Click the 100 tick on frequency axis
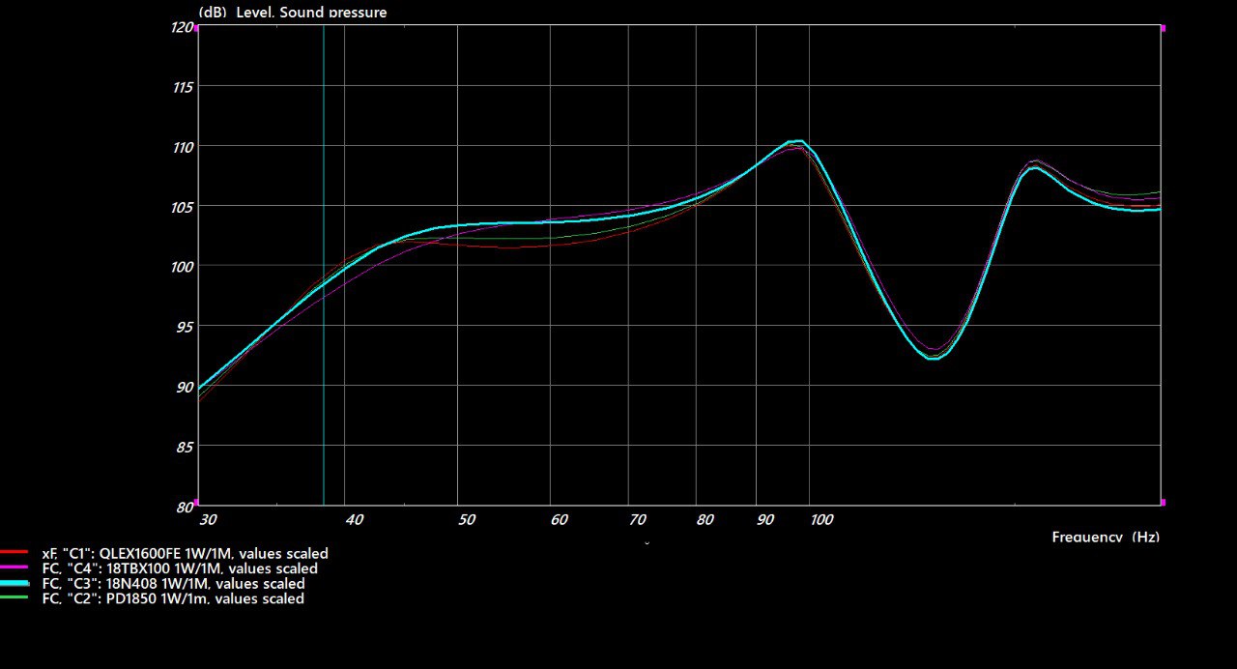This screenshot has width=1237, height=669. point(820,520)
